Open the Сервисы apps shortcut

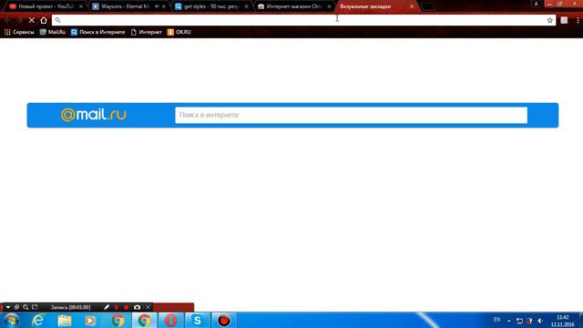tap(19, 32)
